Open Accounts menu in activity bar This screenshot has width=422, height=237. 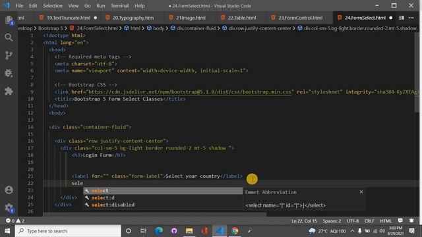click(x=9, y=190)
